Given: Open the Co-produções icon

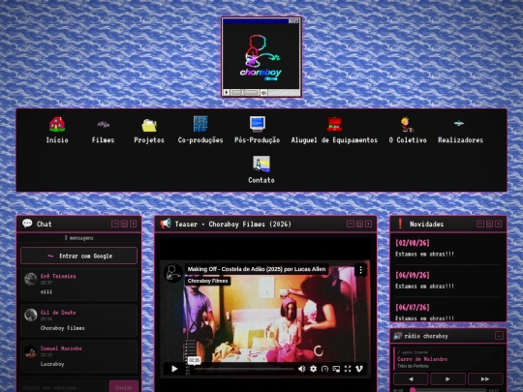Looking at the screenshot, I should click(x=200, y=124).
